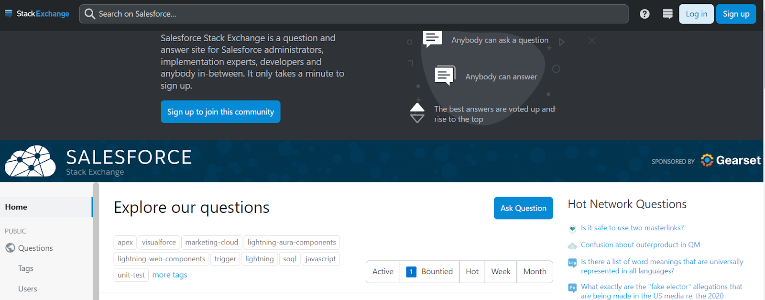The height and width of the screenshot is (300, 765).
Task: Select the apex tag
Action: 125,243
